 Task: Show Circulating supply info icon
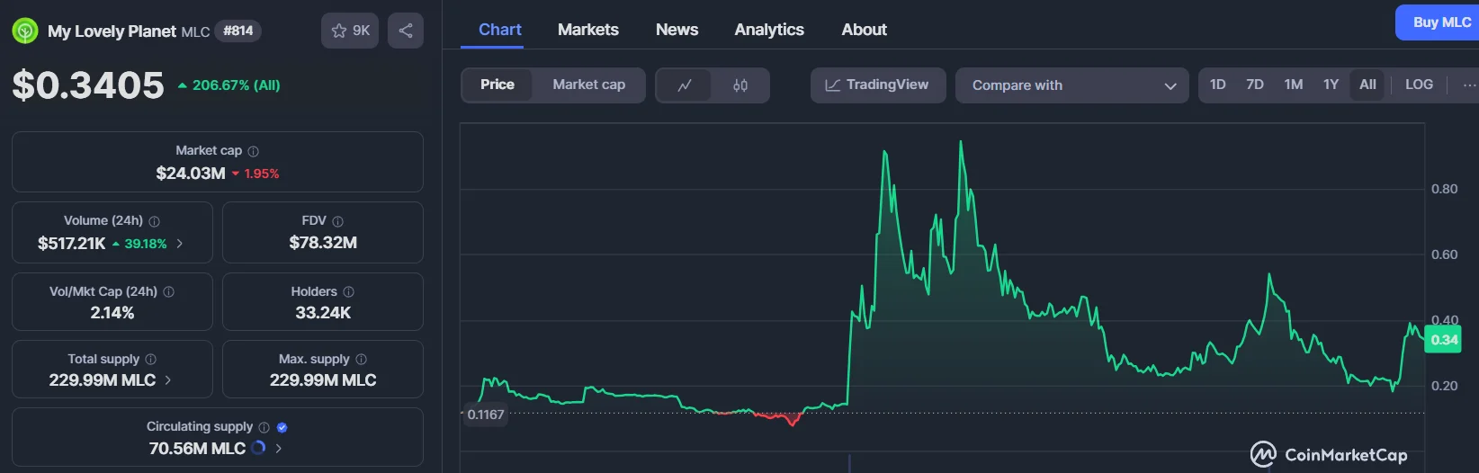coord(264,427)
